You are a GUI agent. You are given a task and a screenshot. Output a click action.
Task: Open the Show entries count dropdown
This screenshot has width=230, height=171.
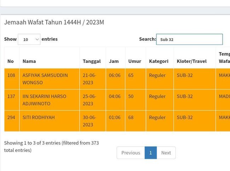click(29, 39)
